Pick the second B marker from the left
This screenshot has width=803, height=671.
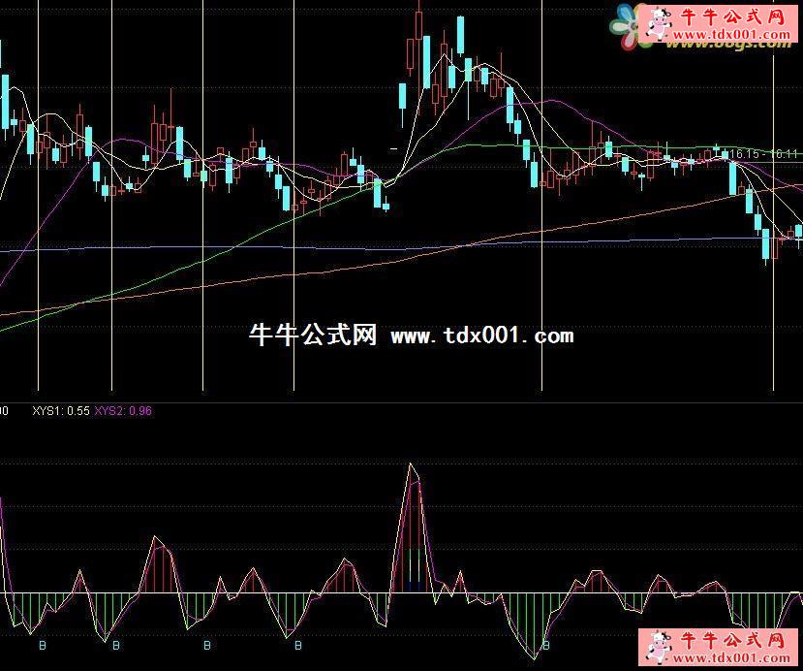(x=115, y=645)
